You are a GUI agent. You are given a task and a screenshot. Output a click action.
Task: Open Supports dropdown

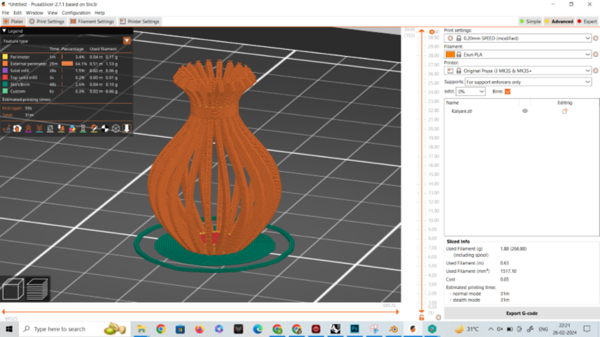pos(528,81)
